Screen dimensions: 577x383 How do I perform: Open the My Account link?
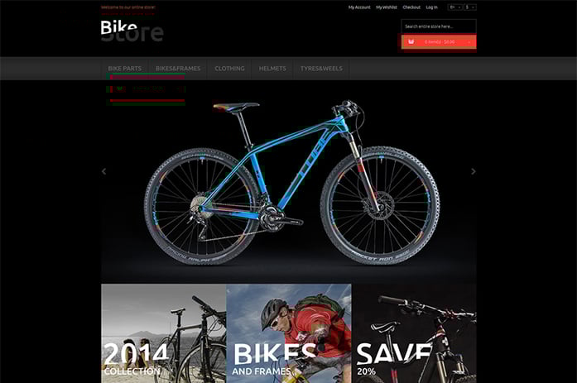(x=359, y=7)
